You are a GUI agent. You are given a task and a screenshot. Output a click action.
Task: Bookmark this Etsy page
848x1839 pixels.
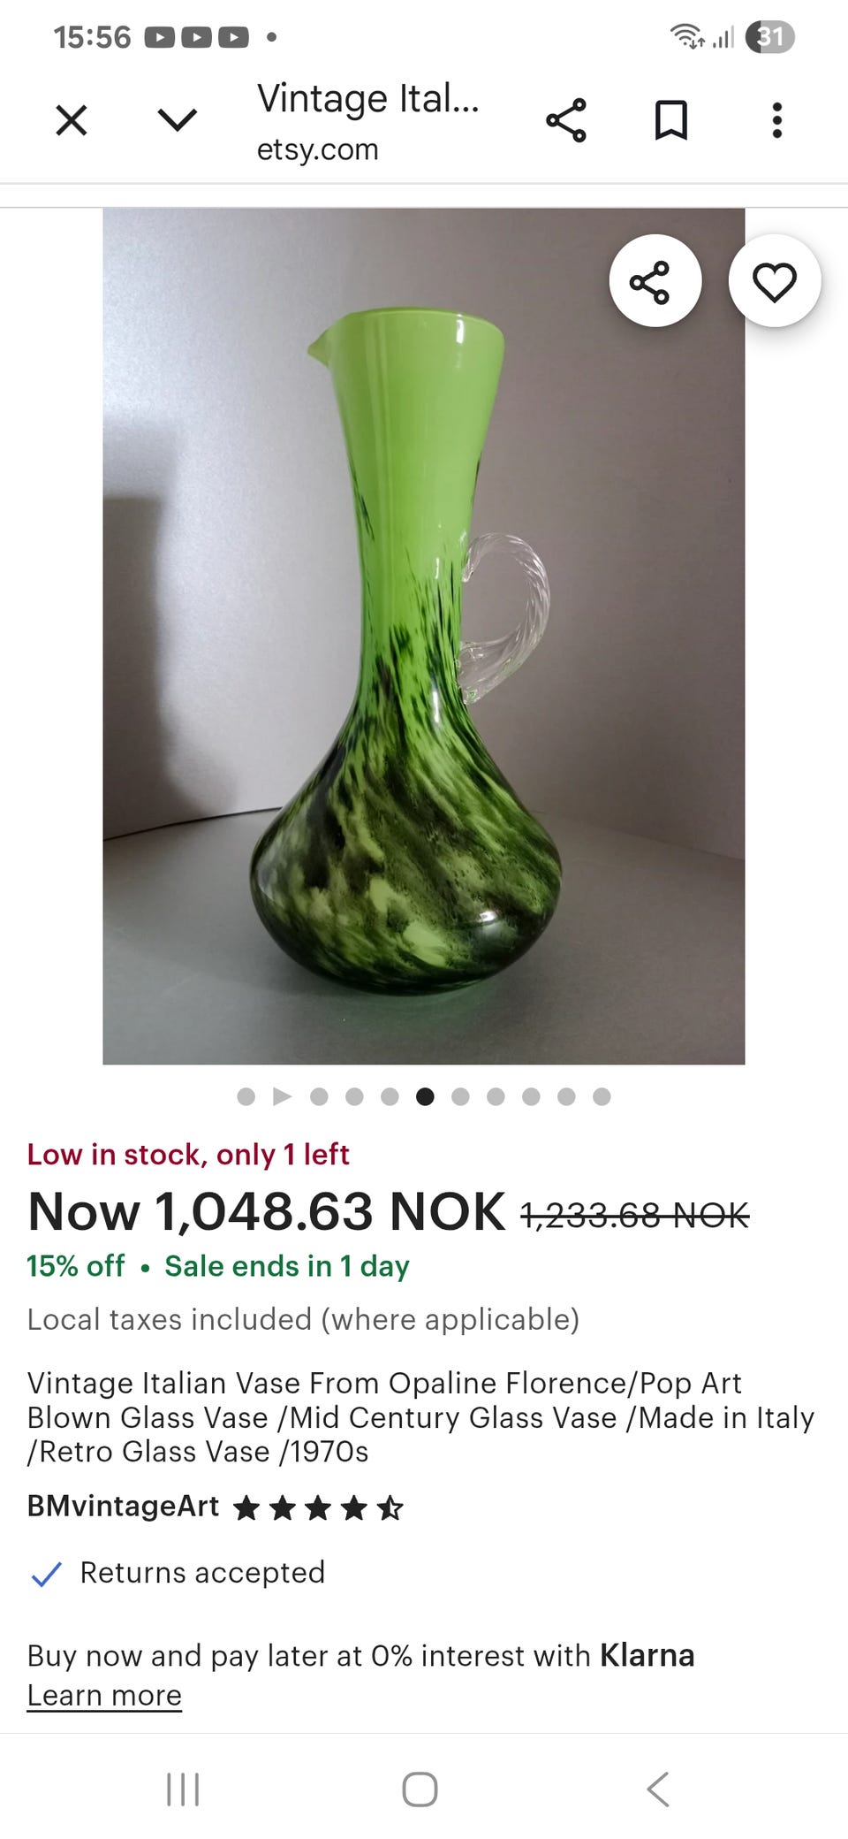click(x=671, y=120)
